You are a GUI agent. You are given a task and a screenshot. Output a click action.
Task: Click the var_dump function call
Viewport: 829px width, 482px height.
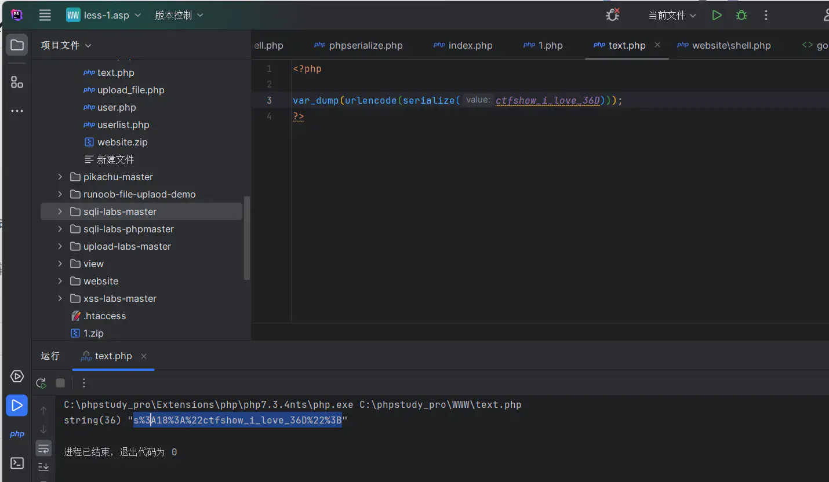tap(315, 101)
